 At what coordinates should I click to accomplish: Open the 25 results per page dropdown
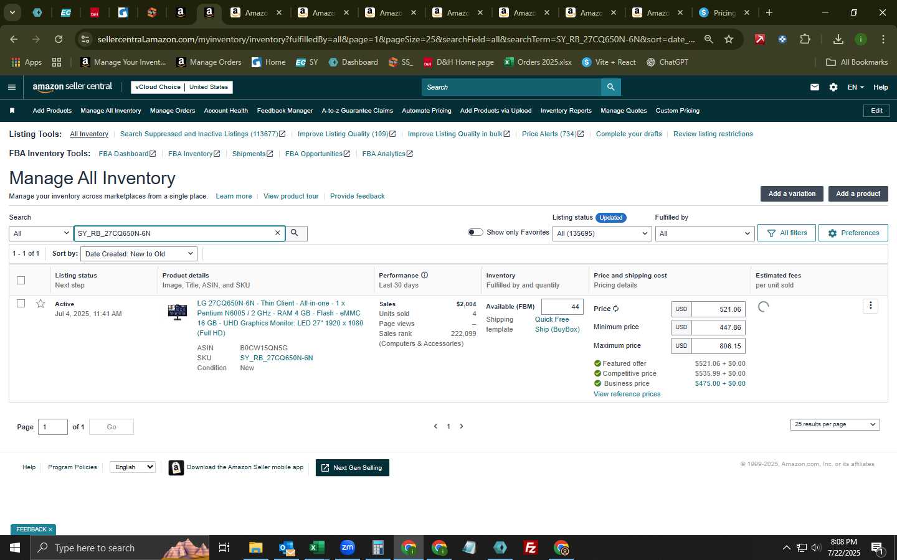835,424
